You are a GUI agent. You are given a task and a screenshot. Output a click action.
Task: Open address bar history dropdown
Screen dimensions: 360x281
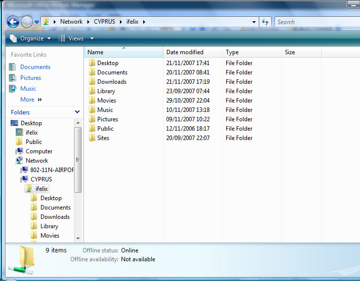(254, 22)
